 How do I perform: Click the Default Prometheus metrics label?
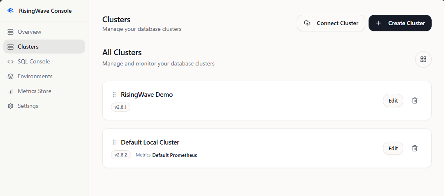point(174,155)
